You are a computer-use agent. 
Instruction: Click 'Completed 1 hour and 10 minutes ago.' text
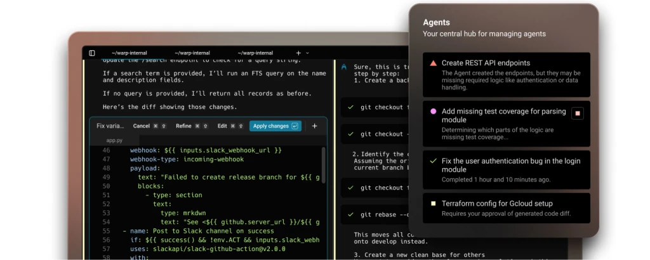coord(496,179)
